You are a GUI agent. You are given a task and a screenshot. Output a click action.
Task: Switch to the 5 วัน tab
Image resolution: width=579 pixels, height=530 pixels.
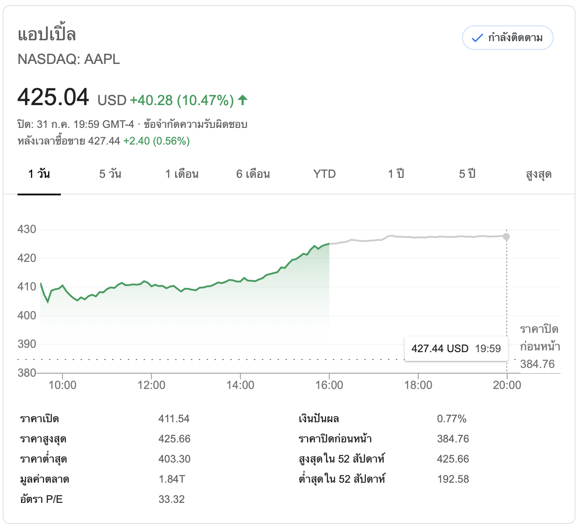(110, 174)
